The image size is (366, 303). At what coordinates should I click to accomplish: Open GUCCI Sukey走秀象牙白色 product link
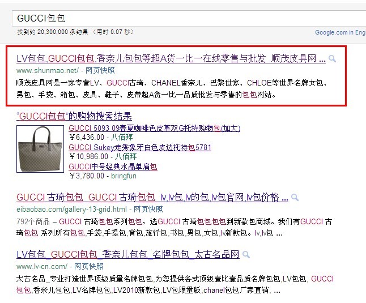click(x=140, y=147)
